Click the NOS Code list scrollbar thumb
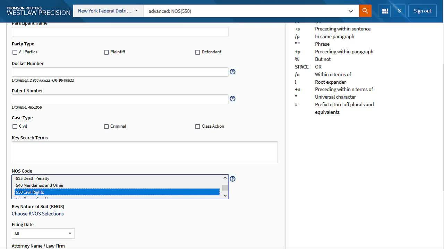The height and width of the screenshot is (249, 444). (x=225, y=187)
